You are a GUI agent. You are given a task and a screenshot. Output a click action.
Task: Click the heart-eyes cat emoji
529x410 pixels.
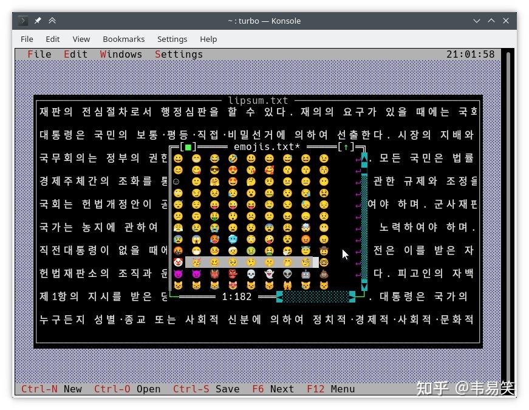pyautogui.click(x=233, y=285)
